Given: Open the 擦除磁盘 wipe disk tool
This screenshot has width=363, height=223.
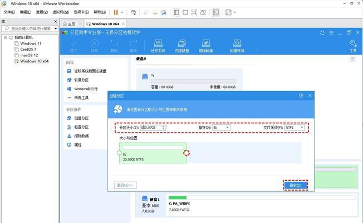Looking at the screenshot, I should click(x=206, y=46).
